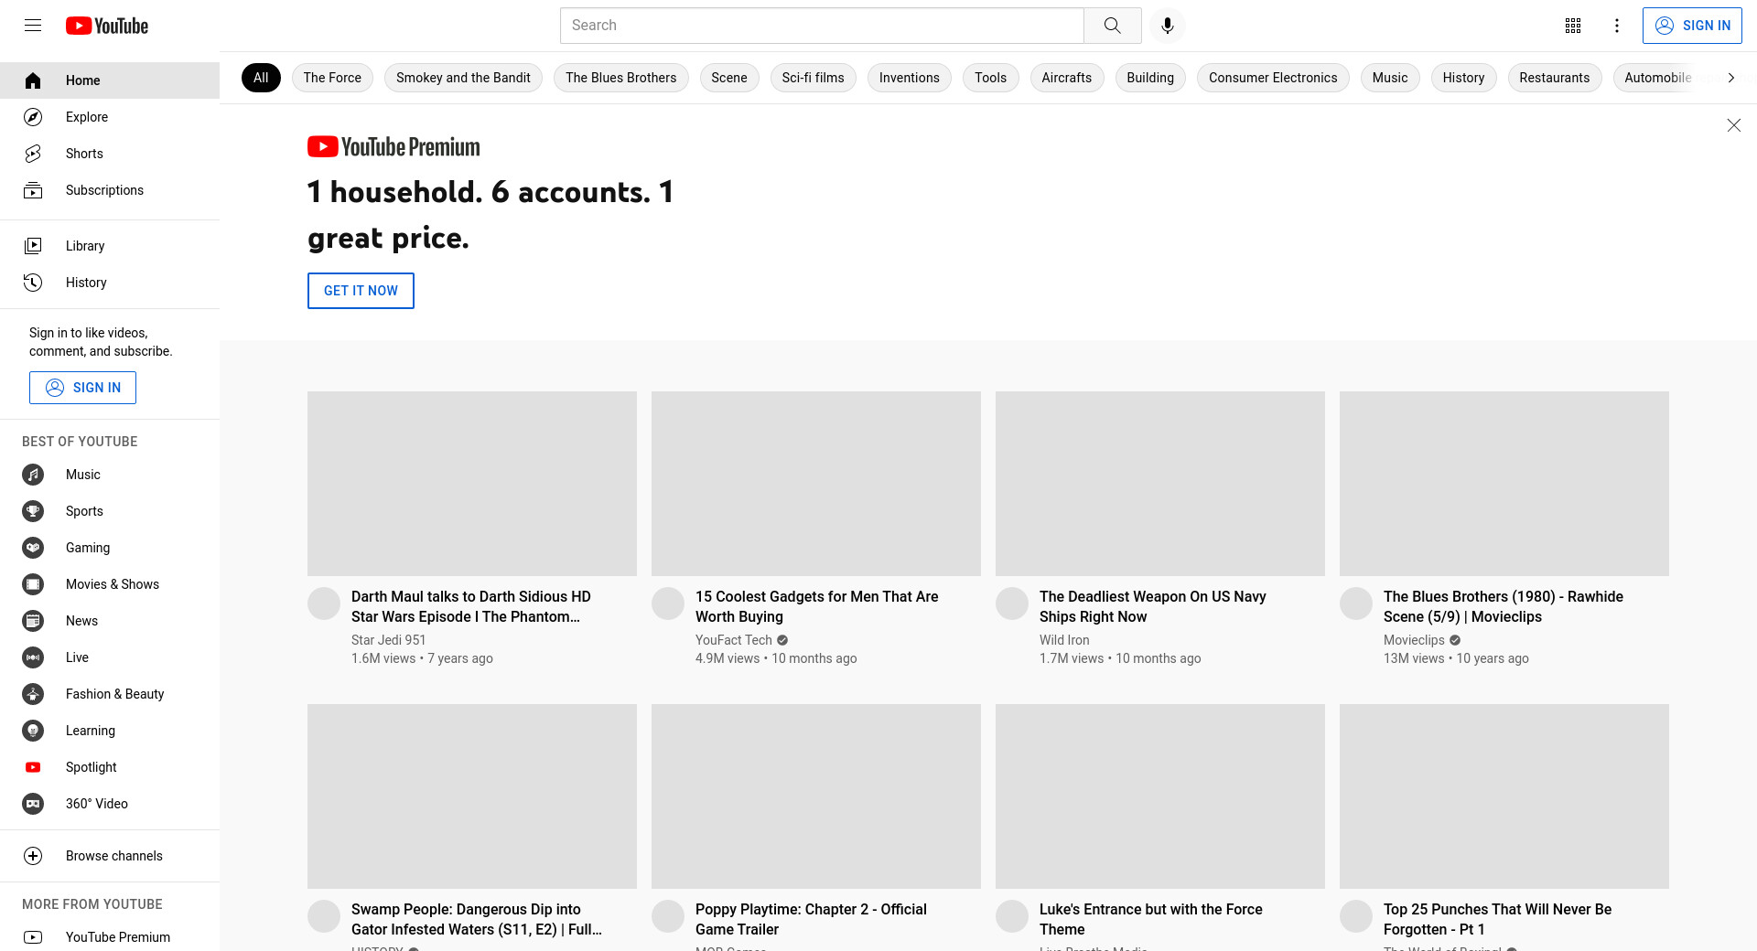The width and height of the screenshot is (1757, 951).
Task: Click the search magnifier button
Action: click(x=1112, y=26)
